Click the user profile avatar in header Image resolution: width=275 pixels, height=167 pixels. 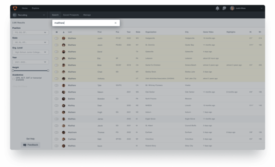coord(232,8)
